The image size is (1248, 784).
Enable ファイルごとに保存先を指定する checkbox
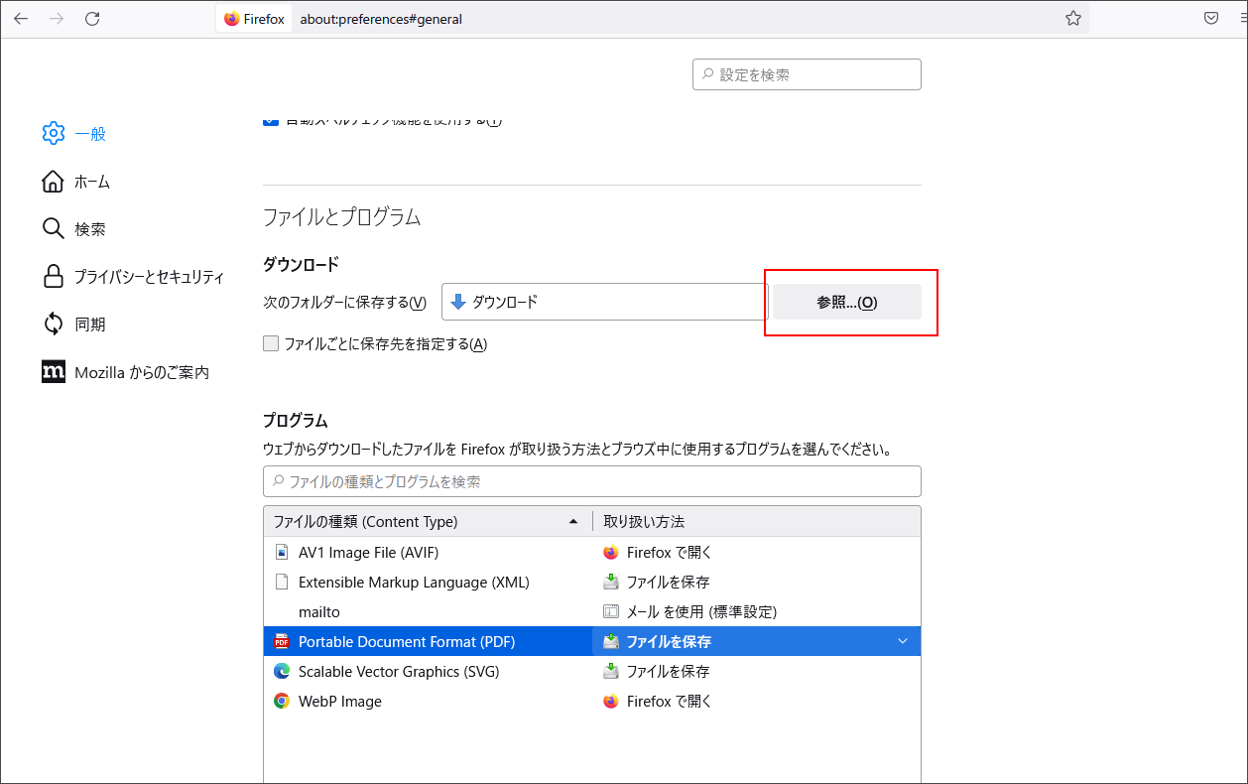tap(271, 342)
